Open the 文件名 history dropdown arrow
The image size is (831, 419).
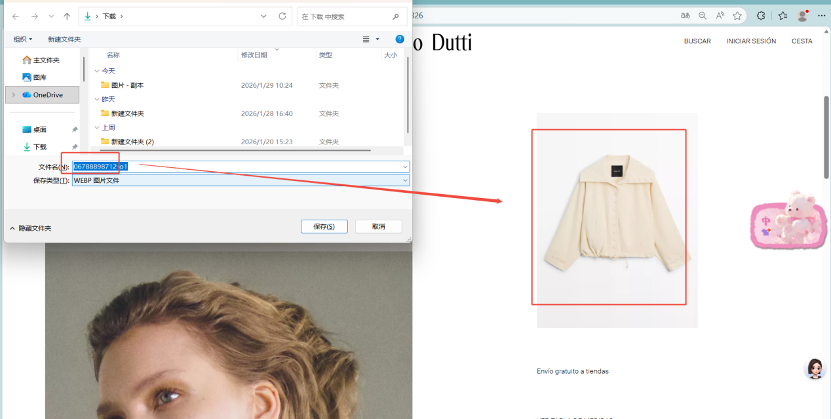(x=405, y=167)
